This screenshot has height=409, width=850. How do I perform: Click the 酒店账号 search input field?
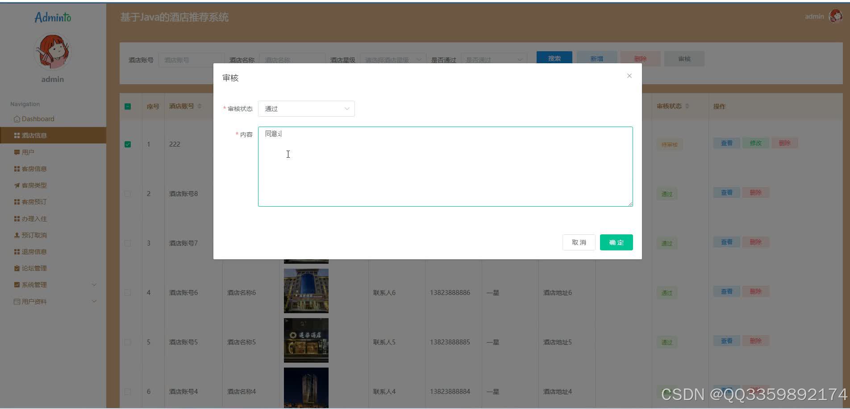(191, 60)
